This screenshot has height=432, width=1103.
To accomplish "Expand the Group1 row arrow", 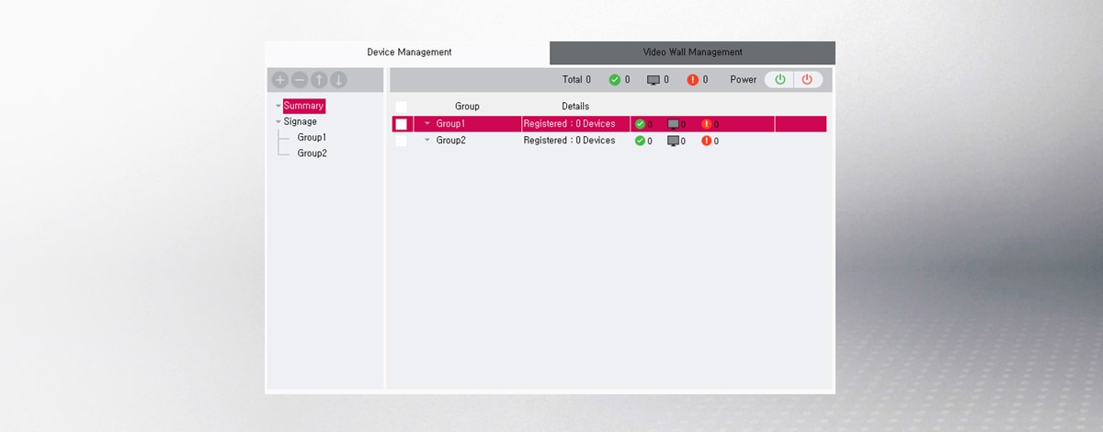I will click(x=426, y=124).
